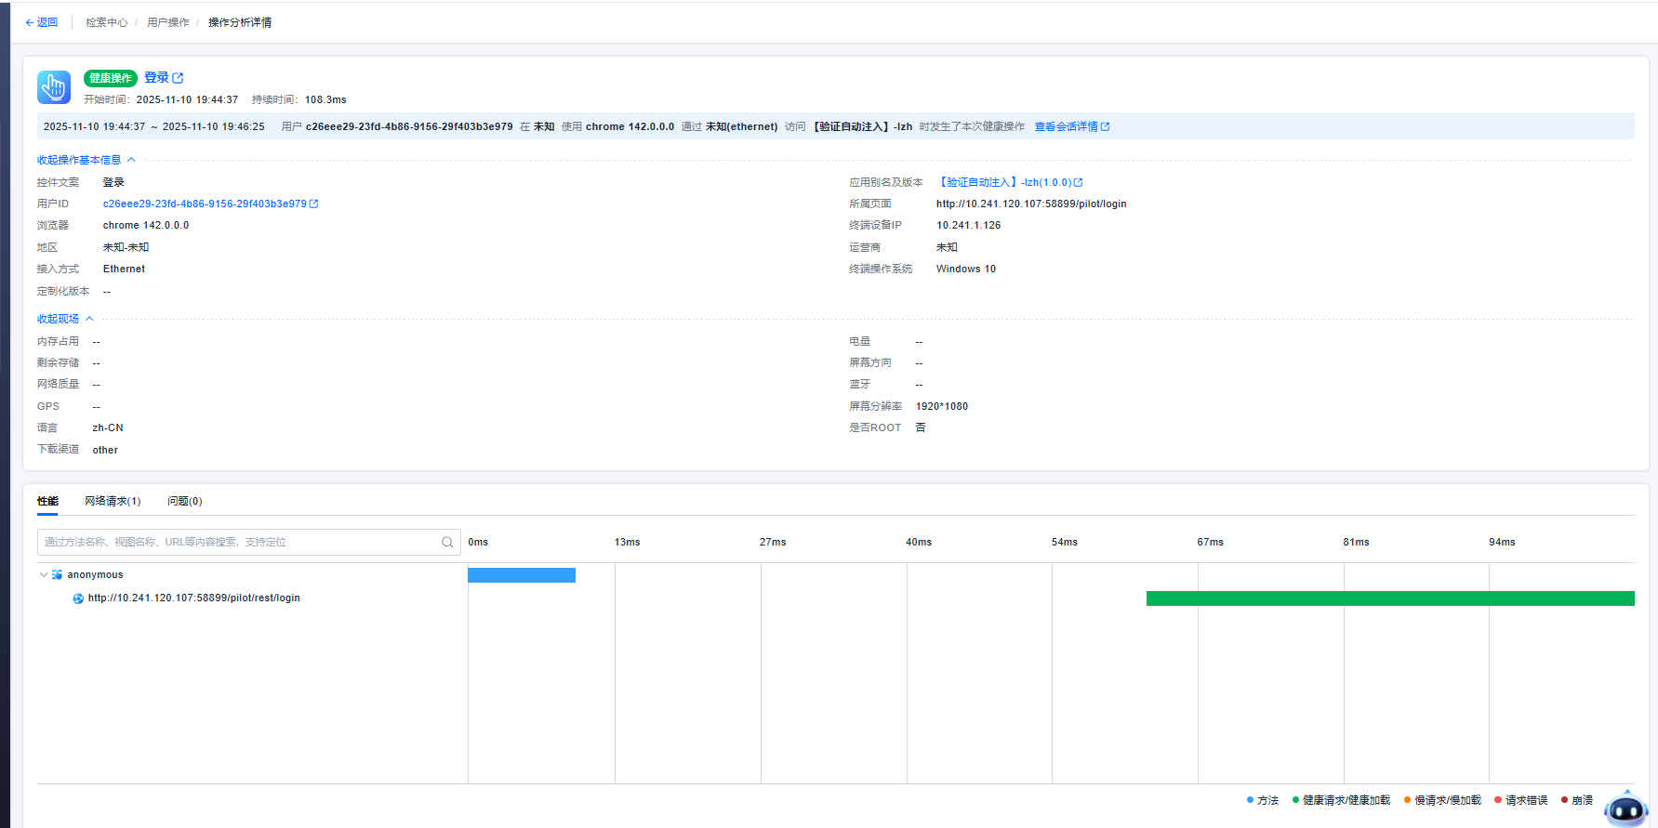Open the robot assistant icon at bottom right
This screenshot has height=828, width=1658.
click(x=1626, y=809)
